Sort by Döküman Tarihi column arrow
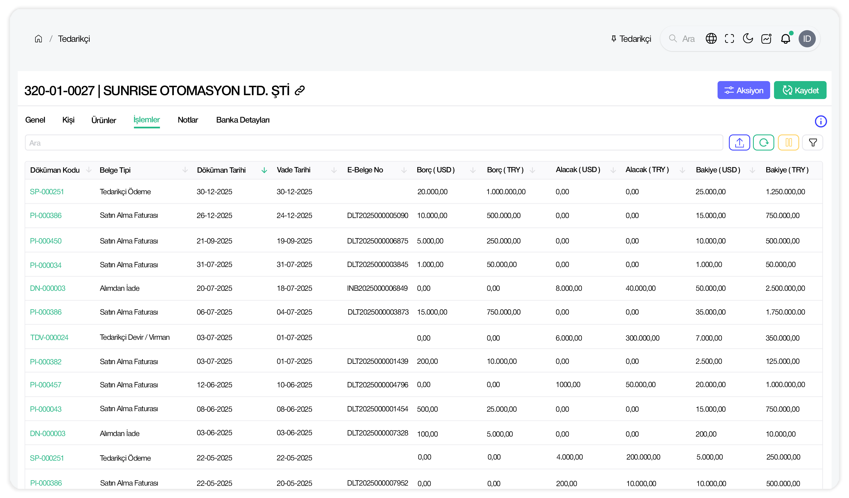The height and width of the screenshot is (498, 849). [x=264, y=170]
